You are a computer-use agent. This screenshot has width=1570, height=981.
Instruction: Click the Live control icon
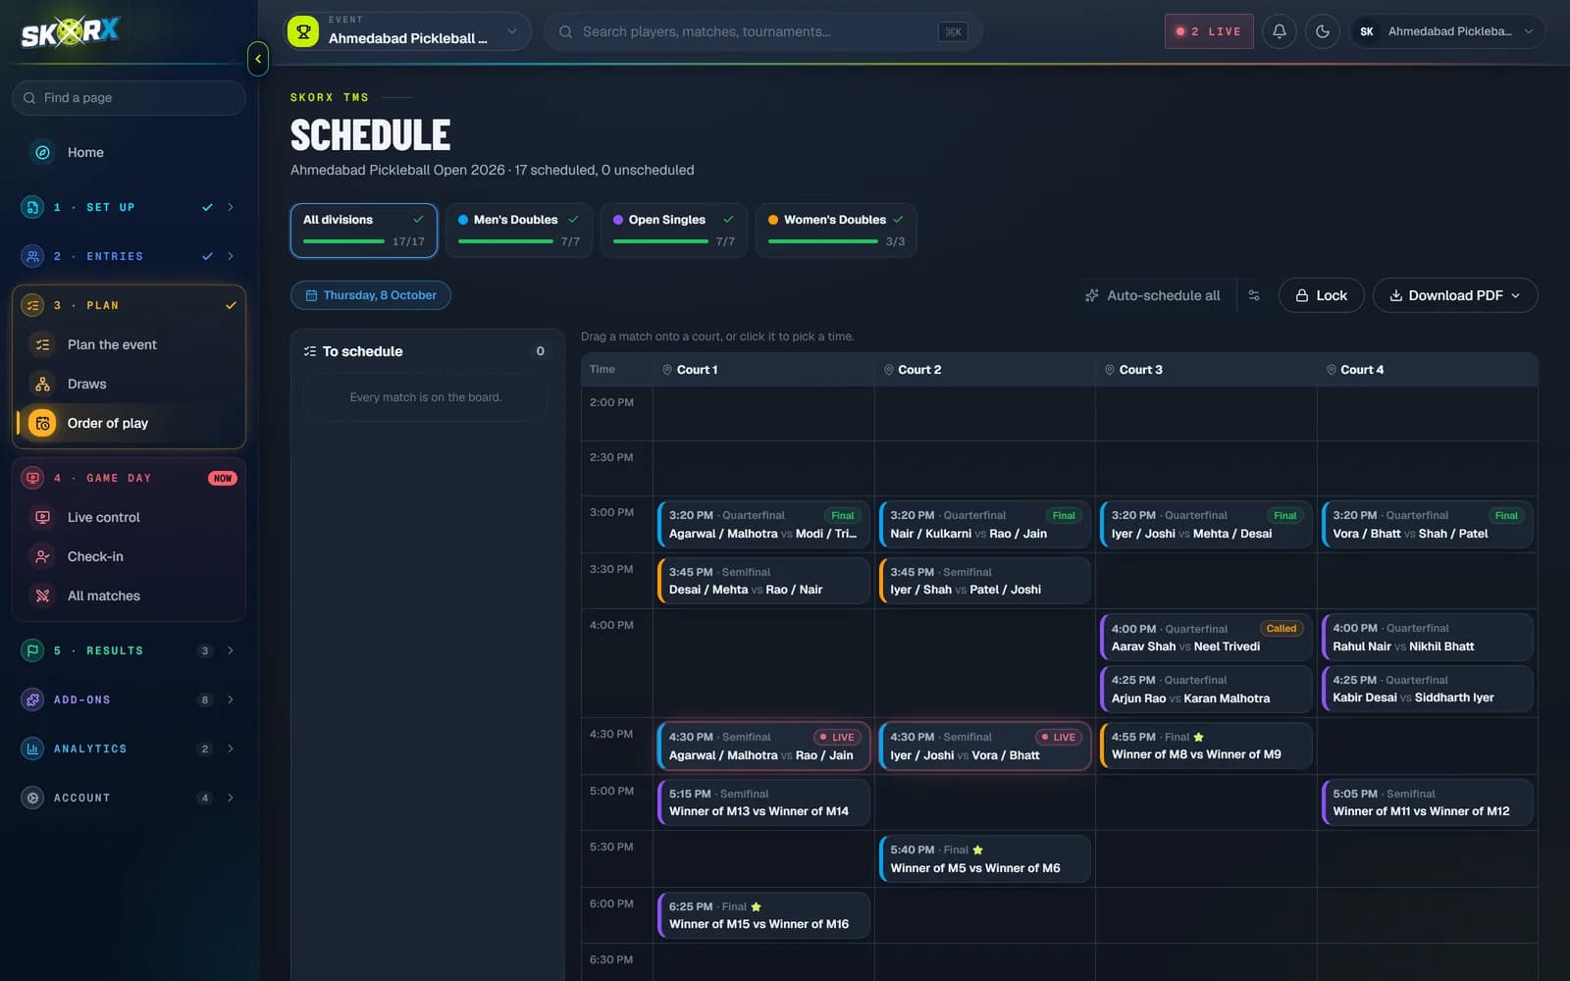(x=42, y=517)
